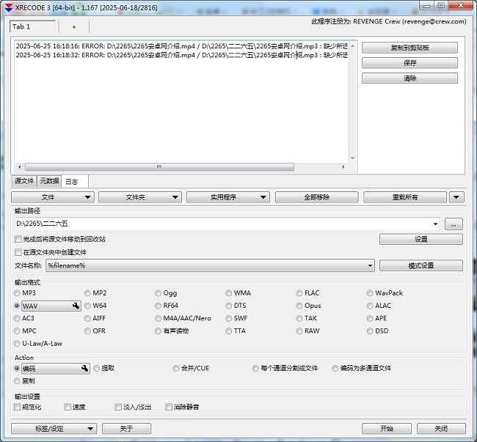The height and width of the screenshot is (442, 477).
Task: Choose MP3 as output format
Action: (17, 293)
